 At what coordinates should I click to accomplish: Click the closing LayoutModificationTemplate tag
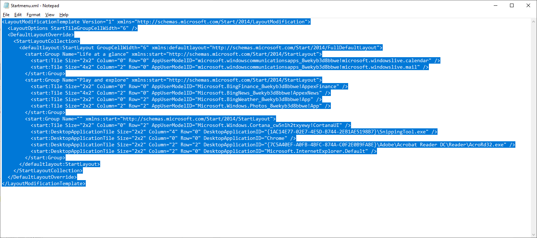pyautogui.click(x=44, y=184)
